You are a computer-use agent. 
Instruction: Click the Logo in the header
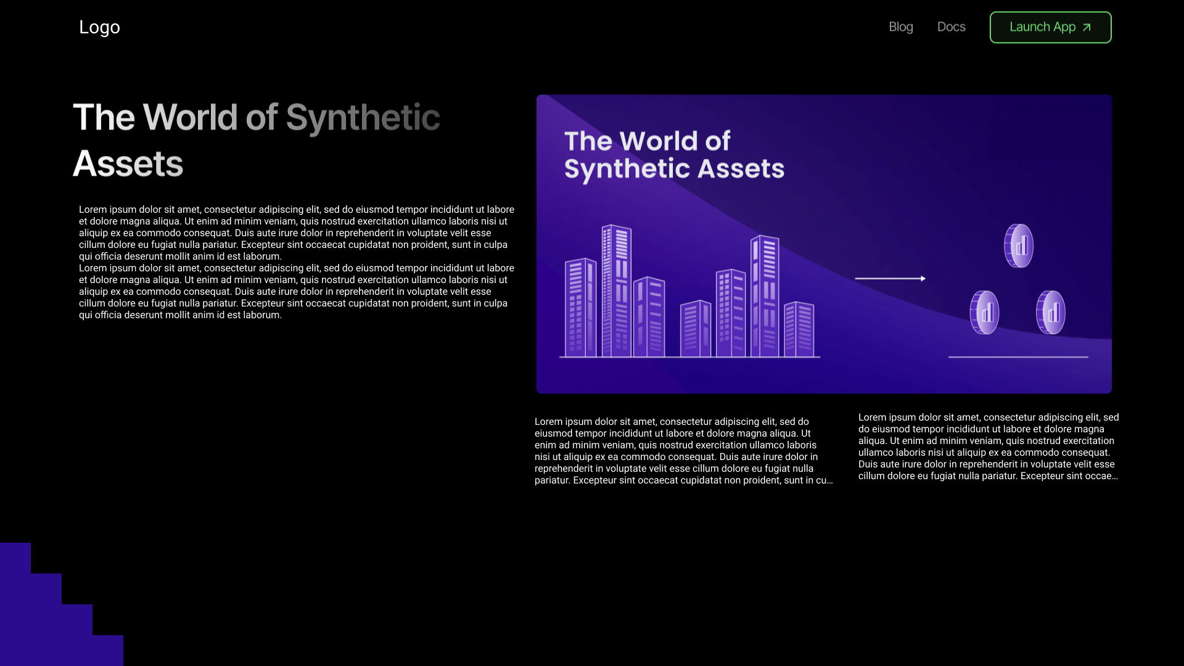(99, 27)
